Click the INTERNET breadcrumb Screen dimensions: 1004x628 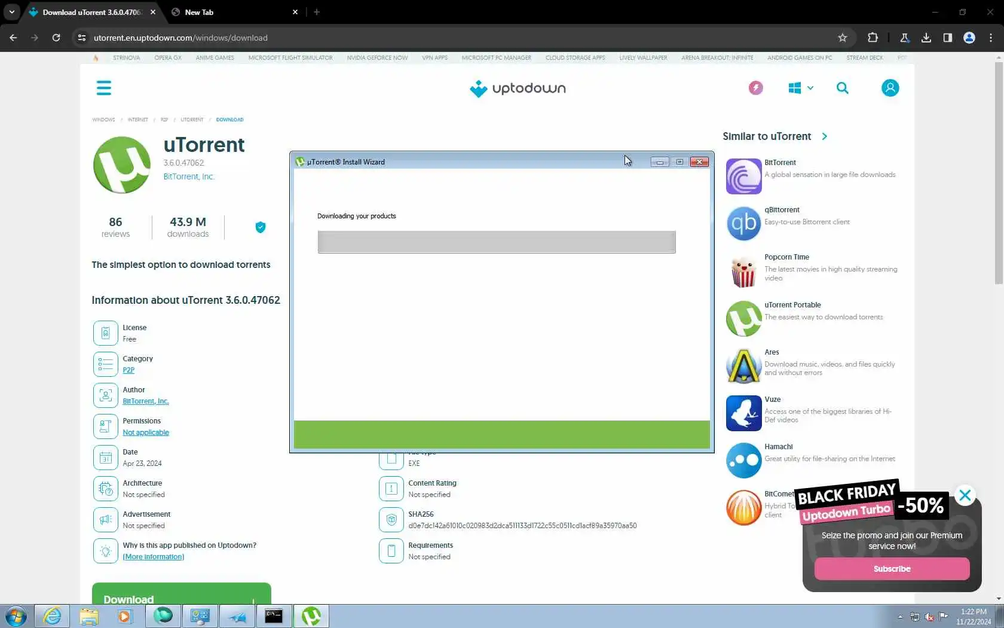[137, 120]
